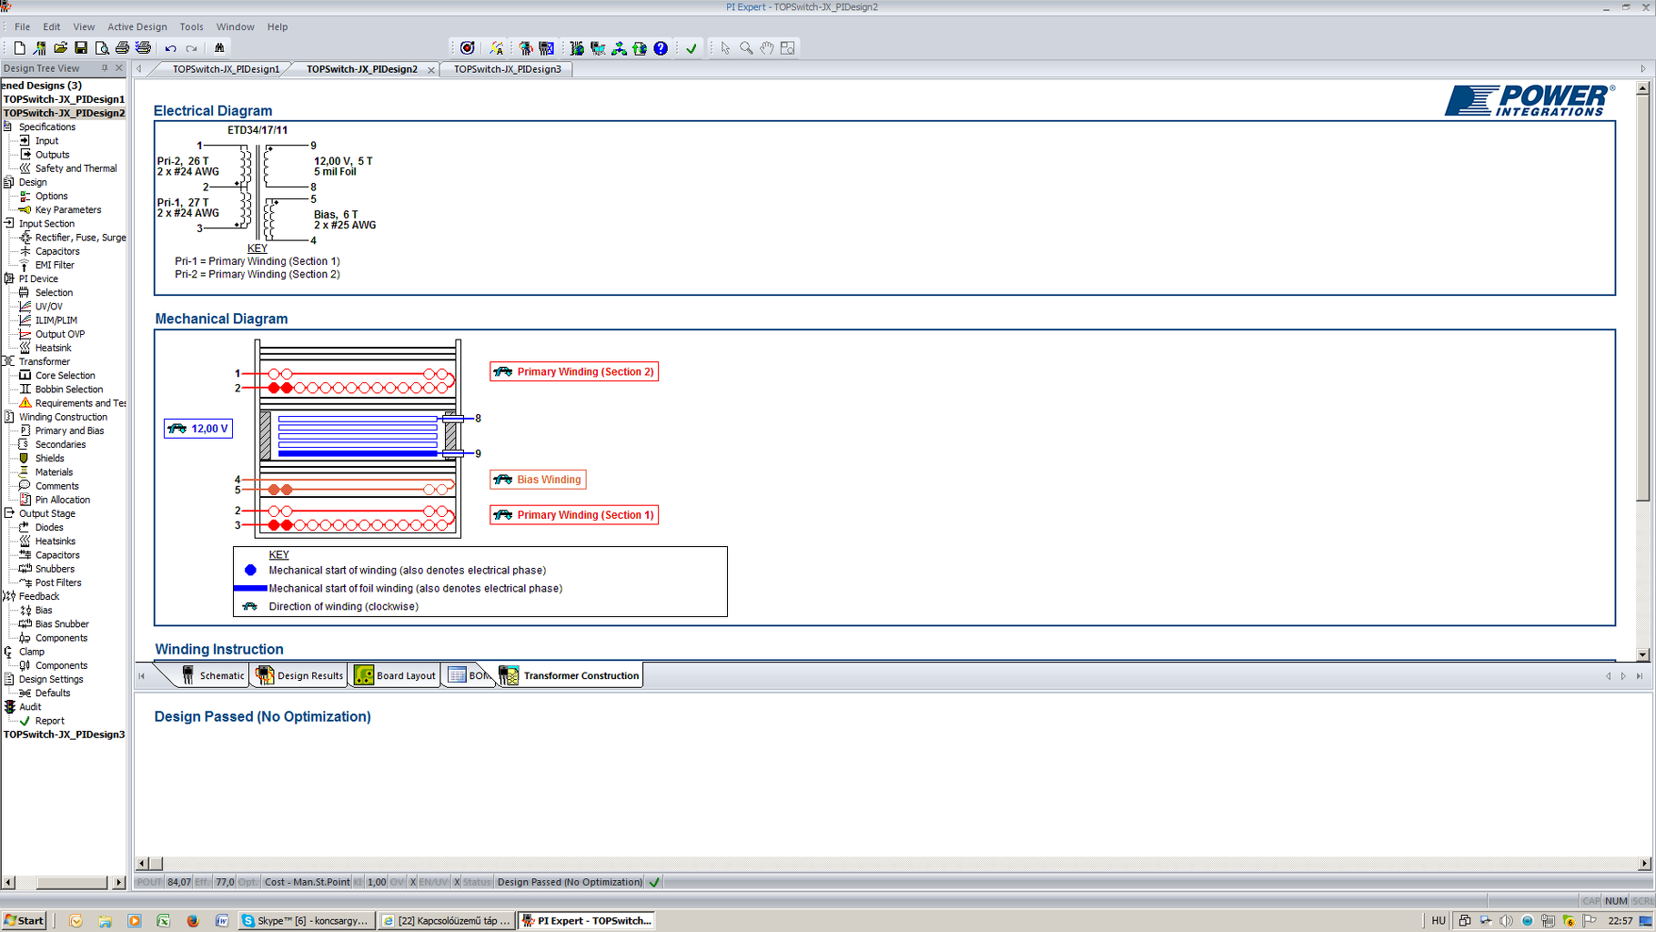Screen dimensions: 1656x932
Task: Select the arrow pointer tool
Action: [725, 48]
